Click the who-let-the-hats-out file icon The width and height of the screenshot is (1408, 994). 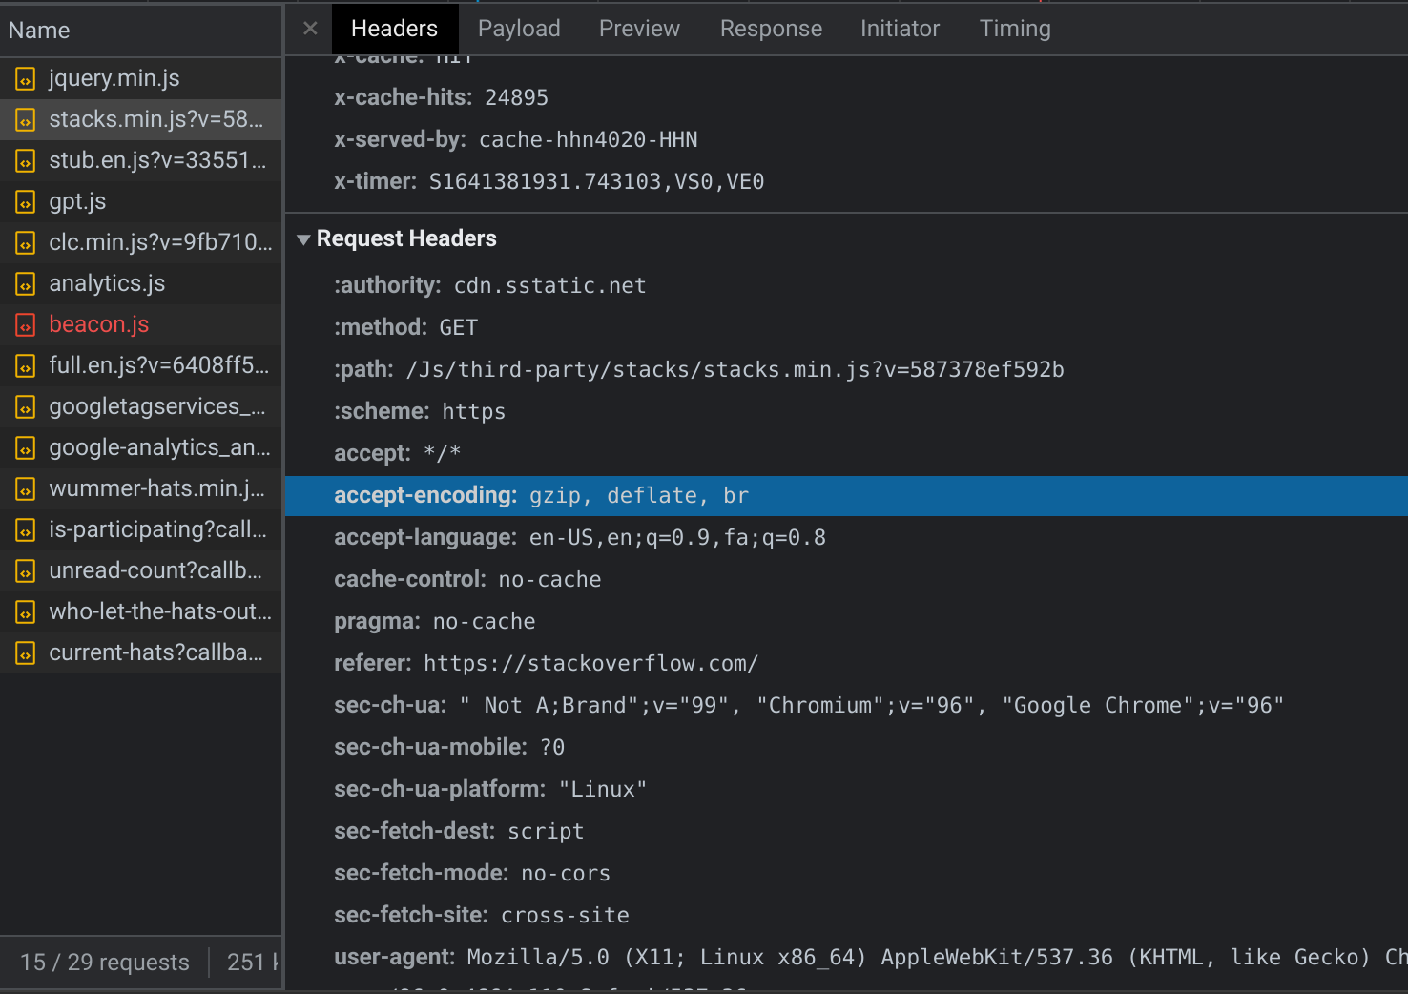click(x=26, y=612)
